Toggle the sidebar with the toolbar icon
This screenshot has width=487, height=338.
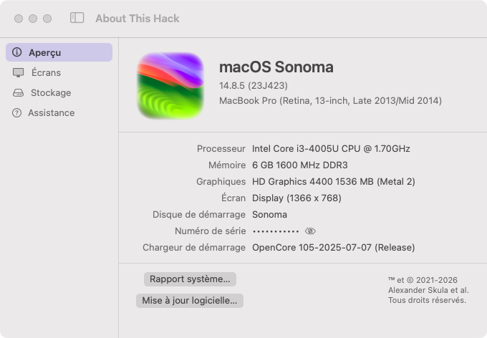[x=77, y=18]
